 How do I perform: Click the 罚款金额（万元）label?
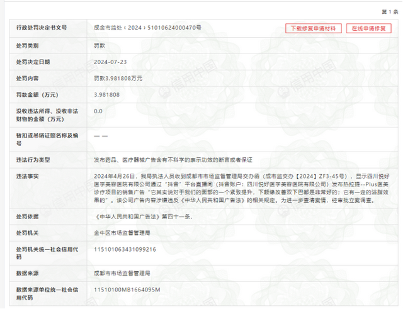pos(37,95)
